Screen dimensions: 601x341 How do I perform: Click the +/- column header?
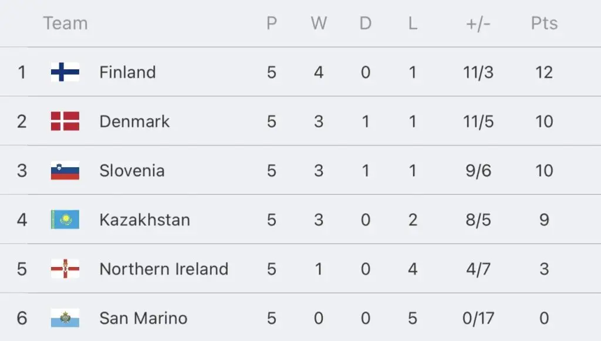click(478, 23)
